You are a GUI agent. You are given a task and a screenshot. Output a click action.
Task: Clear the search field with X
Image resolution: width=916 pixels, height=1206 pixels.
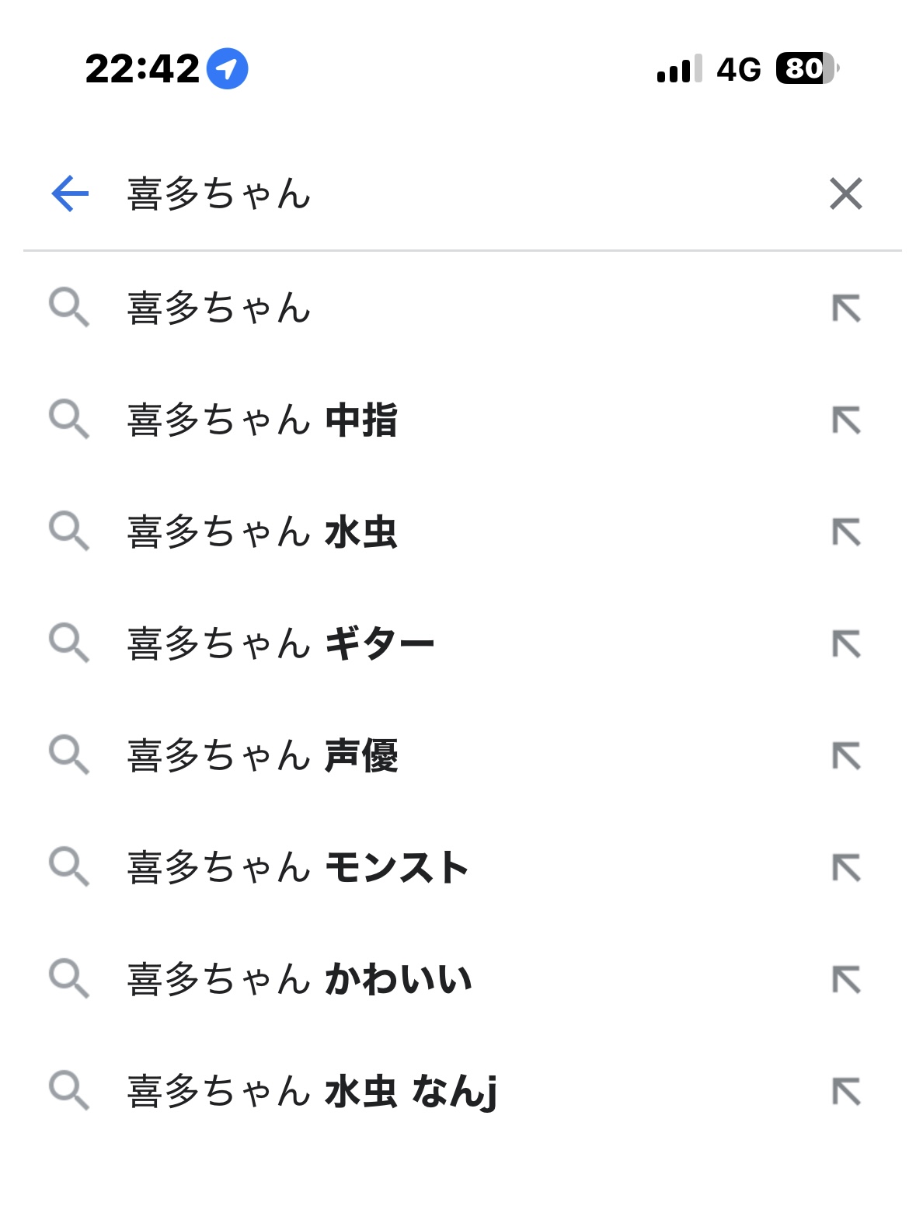pos(845,193)
